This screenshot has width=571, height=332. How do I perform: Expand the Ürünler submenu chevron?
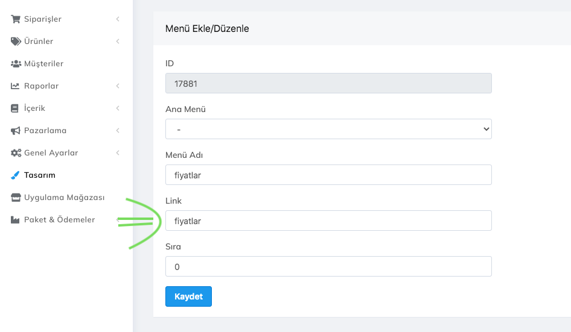118,42
